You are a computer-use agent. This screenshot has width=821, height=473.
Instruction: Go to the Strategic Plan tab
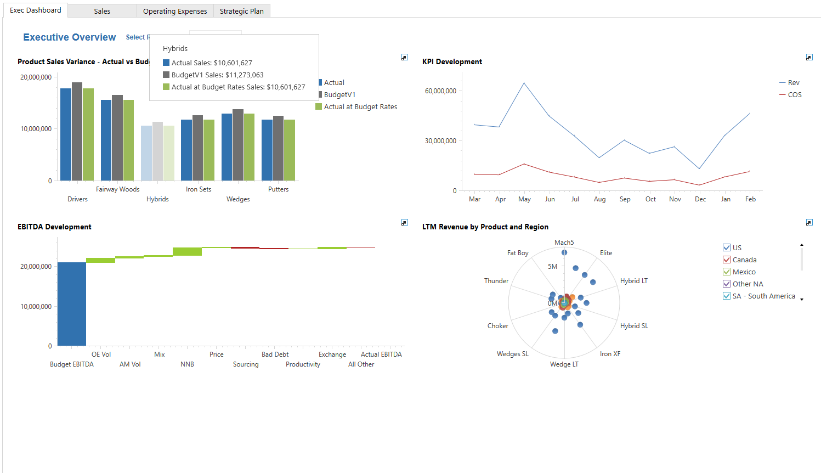(x=241, y=11)
